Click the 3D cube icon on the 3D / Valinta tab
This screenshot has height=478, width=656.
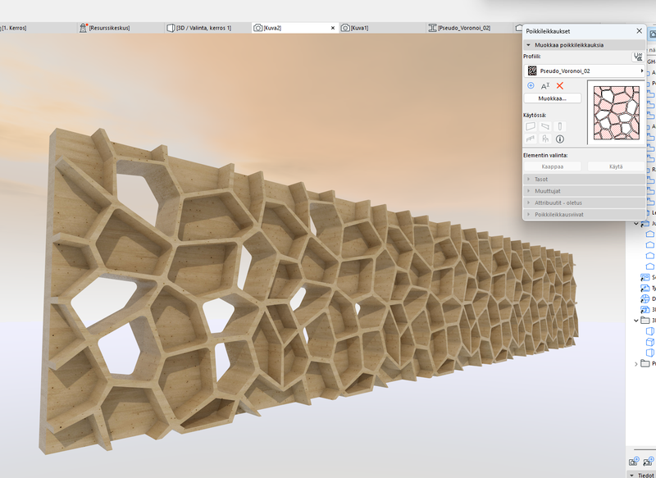tap(172, 25)
